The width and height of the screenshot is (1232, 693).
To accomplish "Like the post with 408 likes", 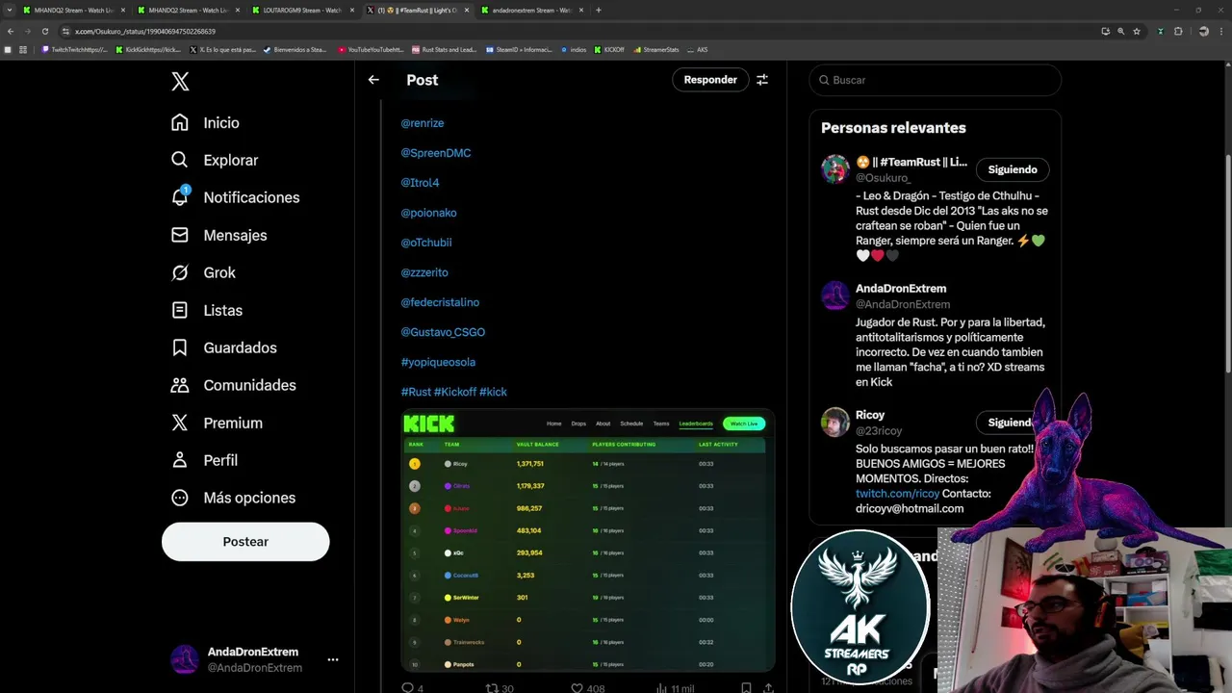I will pyautogui.click(x=577, y=688).
